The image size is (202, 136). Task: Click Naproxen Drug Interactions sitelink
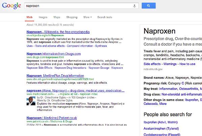tap(70, 68)
